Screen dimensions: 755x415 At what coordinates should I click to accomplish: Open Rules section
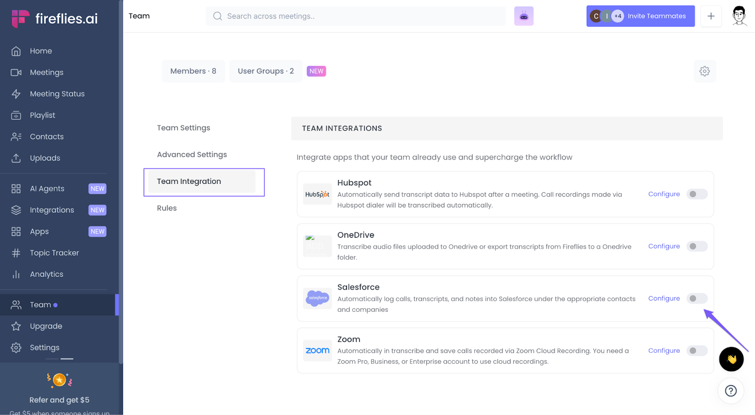click(x=167, y=208)
